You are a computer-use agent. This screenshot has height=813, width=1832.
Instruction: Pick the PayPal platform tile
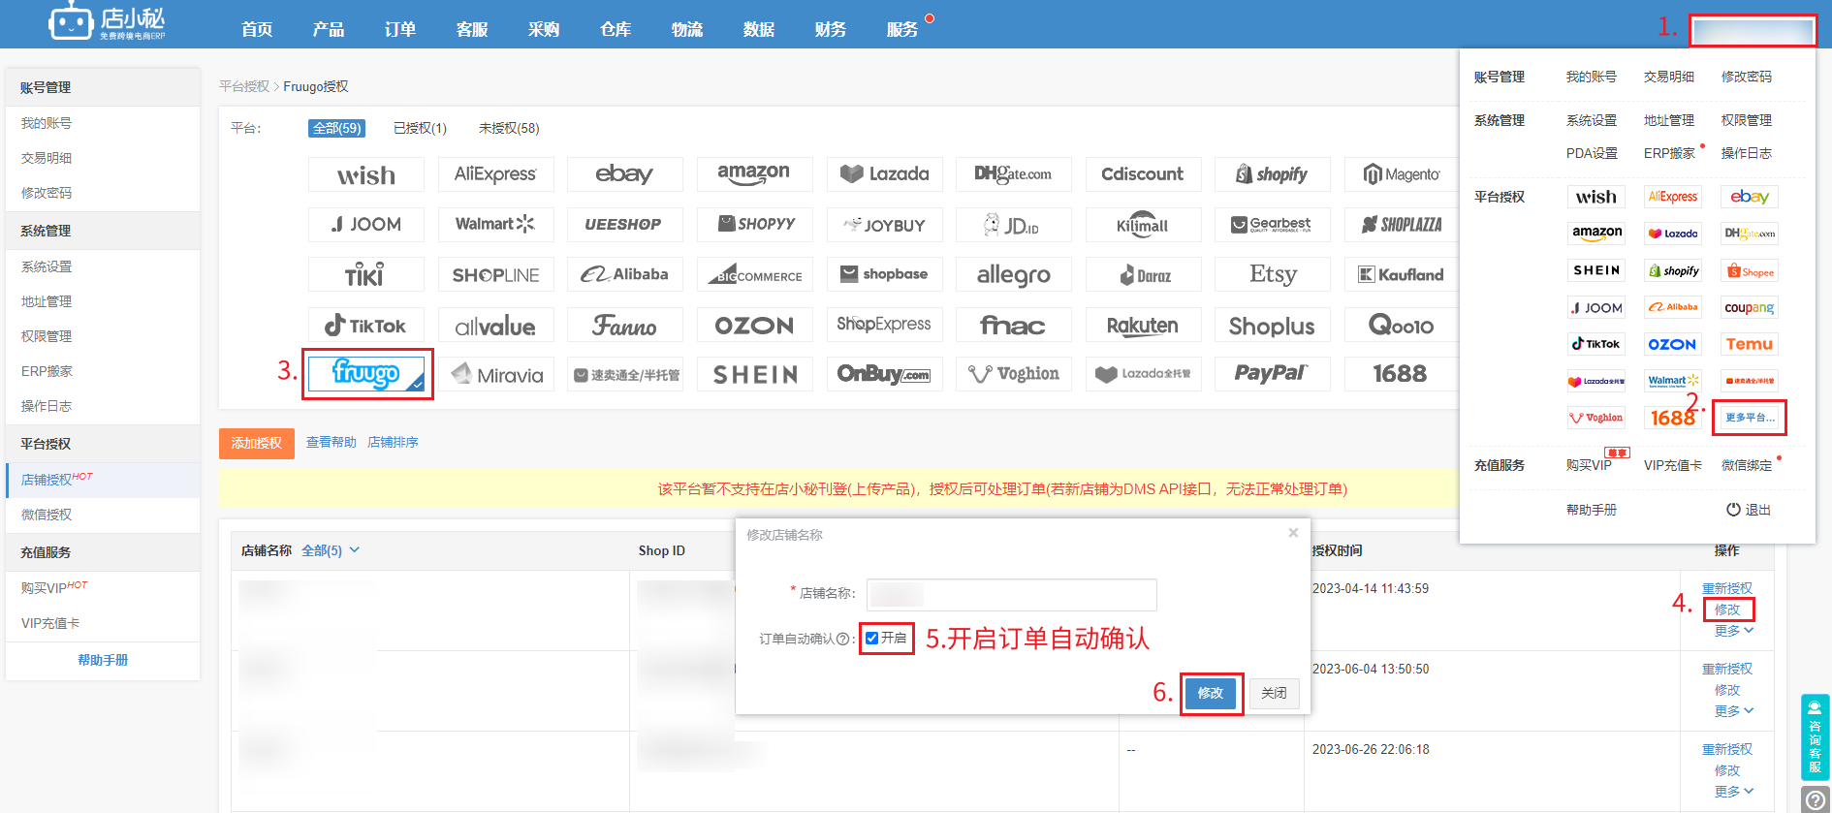[1272, 374]
